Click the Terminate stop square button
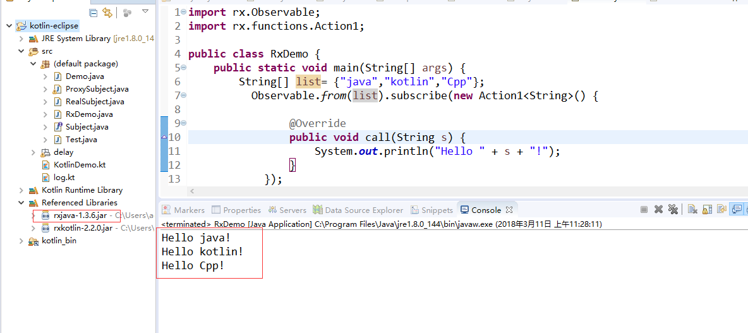Image resolution: width=748 pixels, height=333 pixels. click(x=644, y=209)
